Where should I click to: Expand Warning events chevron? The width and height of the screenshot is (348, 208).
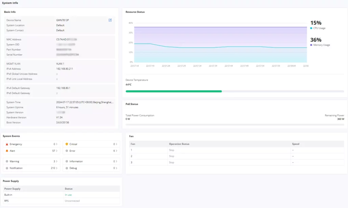(x=57, y=162)
